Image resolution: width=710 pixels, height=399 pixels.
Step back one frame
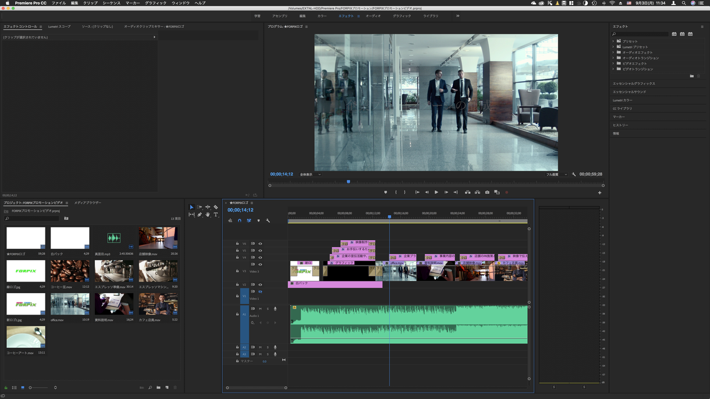point(427,193)
